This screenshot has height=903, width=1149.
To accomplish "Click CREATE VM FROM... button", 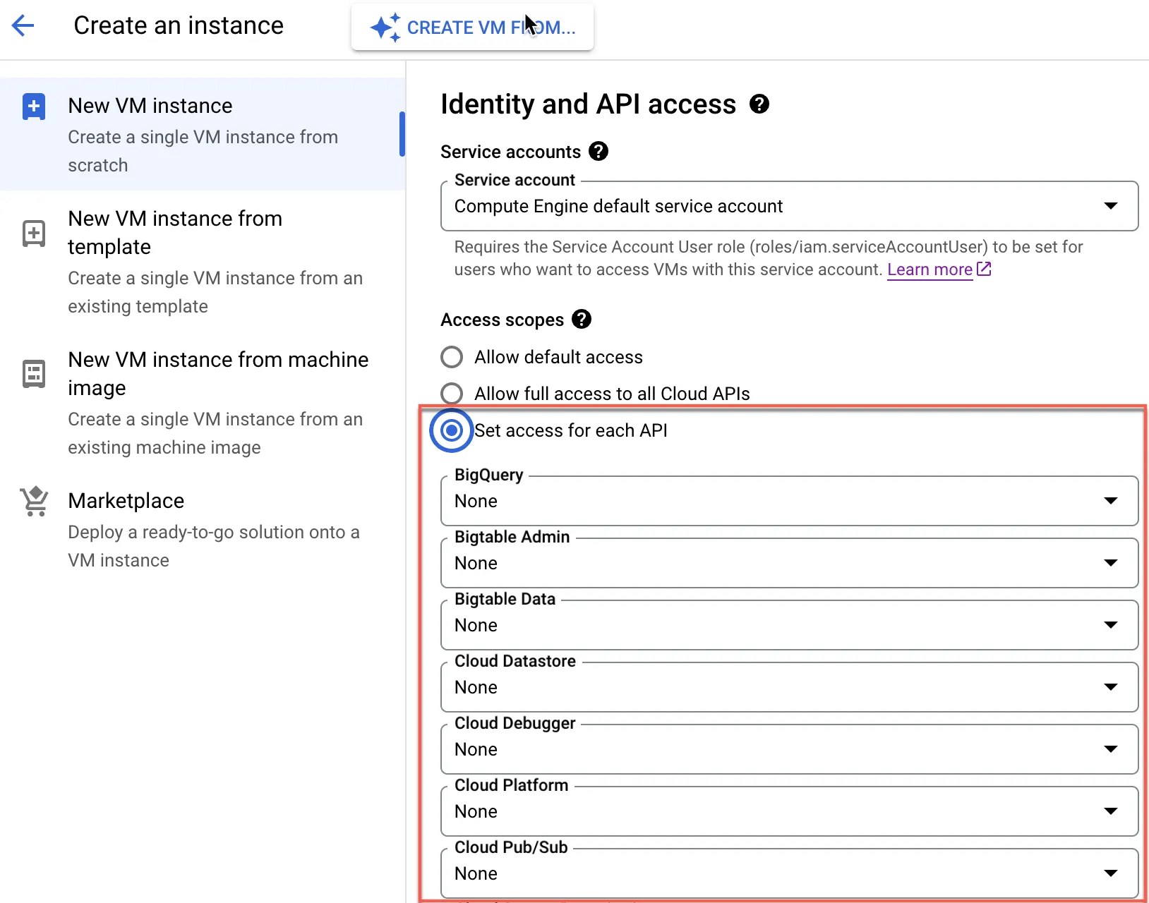I will (472, 28).
